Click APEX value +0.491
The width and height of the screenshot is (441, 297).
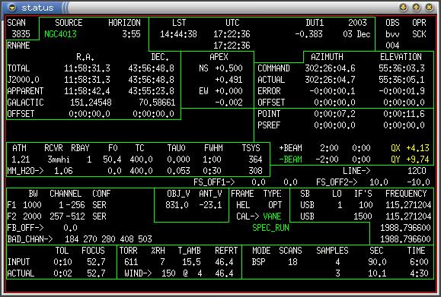pyautogui.click(x=228, y=80)
